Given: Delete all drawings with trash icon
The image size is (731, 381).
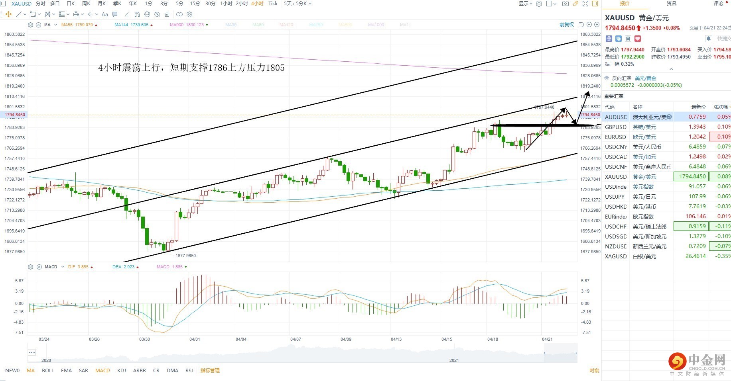Looking at the screenshot, I should tap(167, 14).
